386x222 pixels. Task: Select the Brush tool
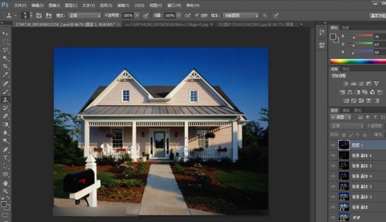(5, 91)
